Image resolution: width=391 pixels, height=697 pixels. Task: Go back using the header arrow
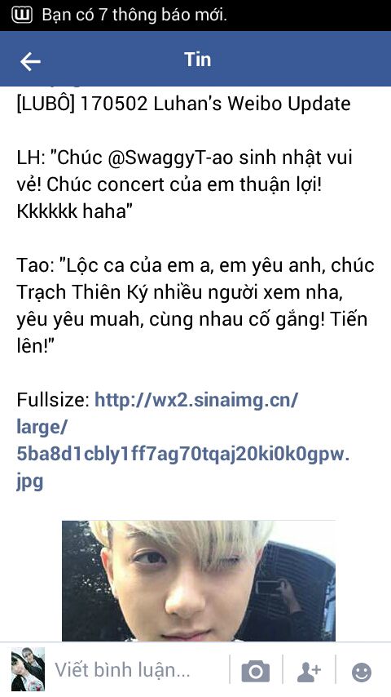pos(30,61)
